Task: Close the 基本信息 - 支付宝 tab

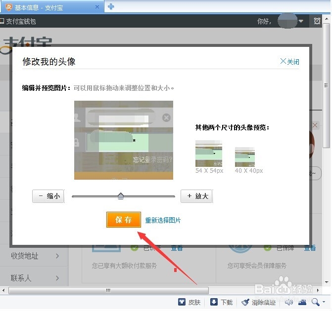Action: (x=97, y=7)
